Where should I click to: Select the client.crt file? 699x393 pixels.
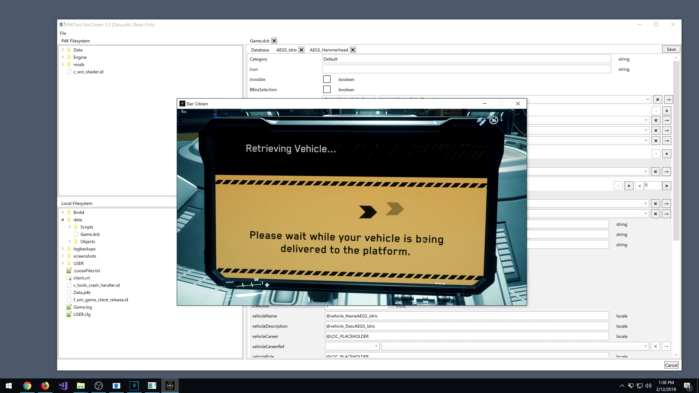point(82,278)
